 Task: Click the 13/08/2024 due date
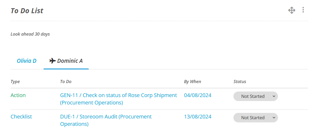[198, 117]
